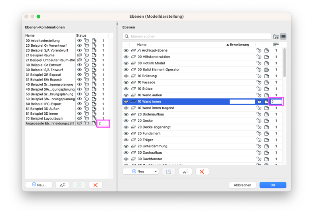The width and height of the screenshot is (323, 215).
Task: Click intersection number of 20 Träger layer
Action: coord(276,140)
